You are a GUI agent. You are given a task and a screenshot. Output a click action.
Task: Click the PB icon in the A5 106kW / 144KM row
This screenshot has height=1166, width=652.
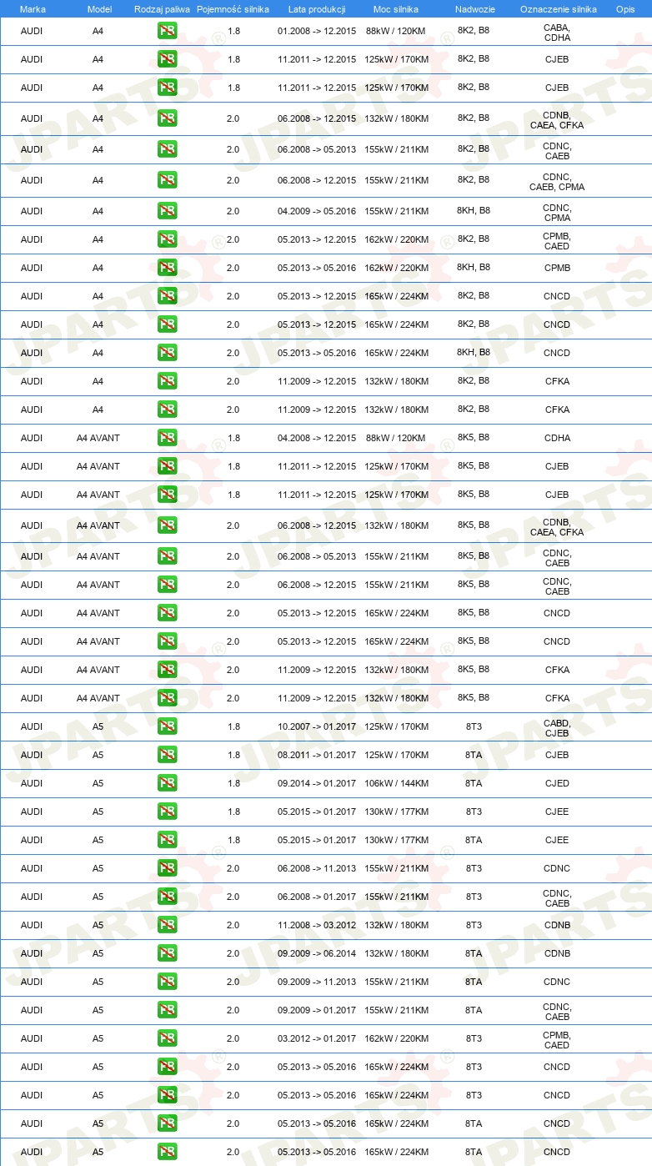pyautogui.click(x=167, y=783)
